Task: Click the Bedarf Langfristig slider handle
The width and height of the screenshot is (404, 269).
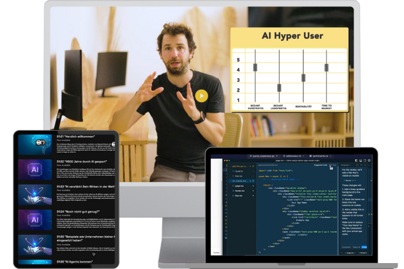Action: pos(279,87)
